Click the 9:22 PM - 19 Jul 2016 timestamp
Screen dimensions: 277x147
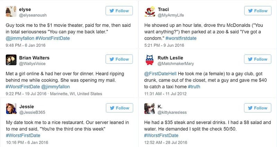coord(26,93)
